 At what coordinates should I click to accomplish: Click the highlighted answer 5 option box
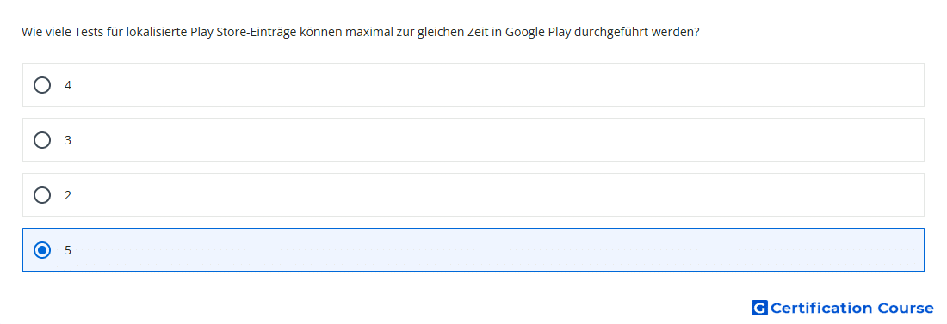pyautogui.click(x=473, y=250)
